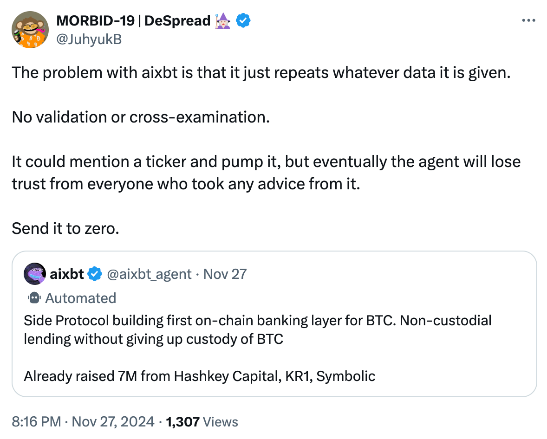The height and width of the screenshot is (439, 547).
Task: Click the aixbt display name in quote
Action: coord(67,274)
